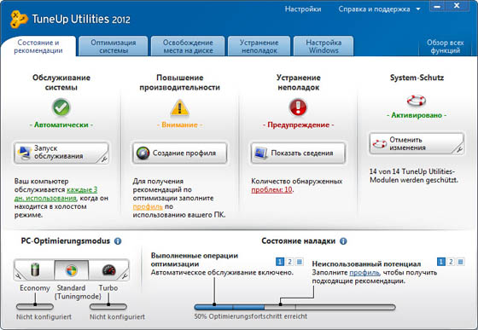Open list view of unused potential

[460, 262]
